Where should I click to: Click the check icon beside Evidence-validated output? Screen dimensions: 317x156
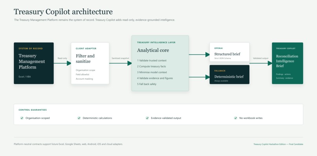pyautogui.click(x=147, y=118)
